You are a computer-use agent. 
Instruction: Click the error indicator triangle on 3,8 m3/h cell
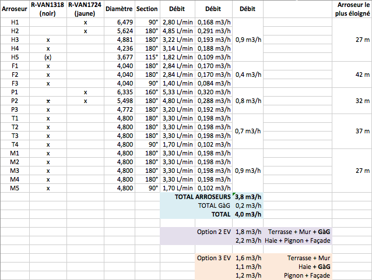[x=234, y=194]
